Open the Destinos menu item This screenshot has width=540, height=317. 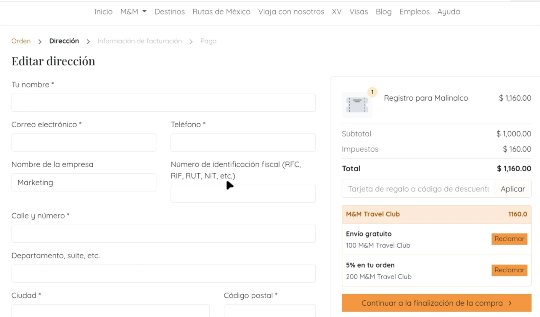pos(169,12)
